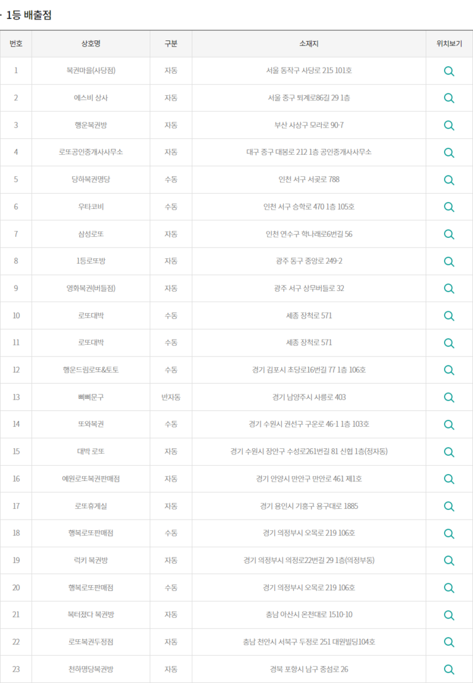View map for 영화복권(버들점)
473x683 pixels.
[x=448, y=288]
